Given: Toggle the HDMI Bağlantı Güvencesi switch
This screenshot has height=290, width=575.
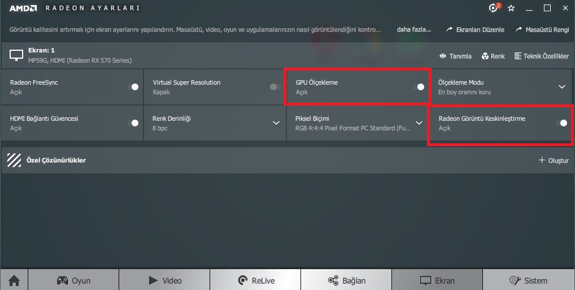Looking at the screenshot, I should click(133, 123).
